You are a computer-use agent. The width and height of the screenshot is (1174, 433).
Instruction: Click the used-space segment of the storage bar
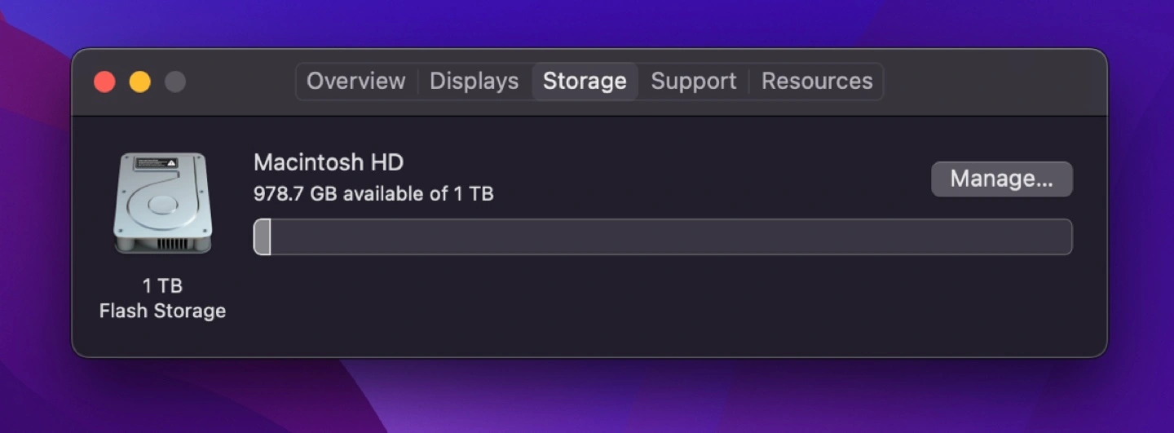pyautogui.click(x=263, y=237)
